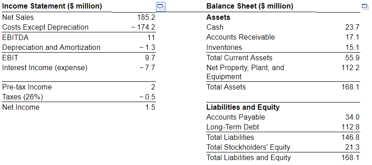The image size is (372, 165).
Task: Click the Accounts Receivable label
Action: pyautogui.click(x=240, y=37)
